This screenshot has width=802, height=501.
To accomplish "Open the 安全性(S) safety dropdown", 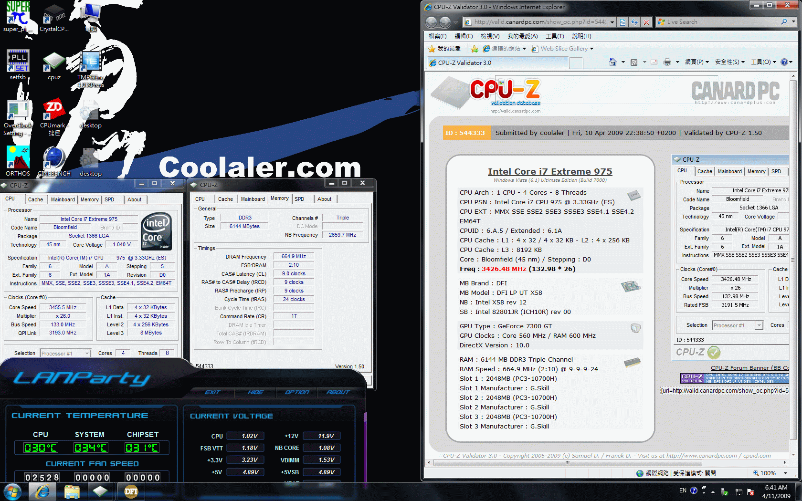I will pos(729,62).
